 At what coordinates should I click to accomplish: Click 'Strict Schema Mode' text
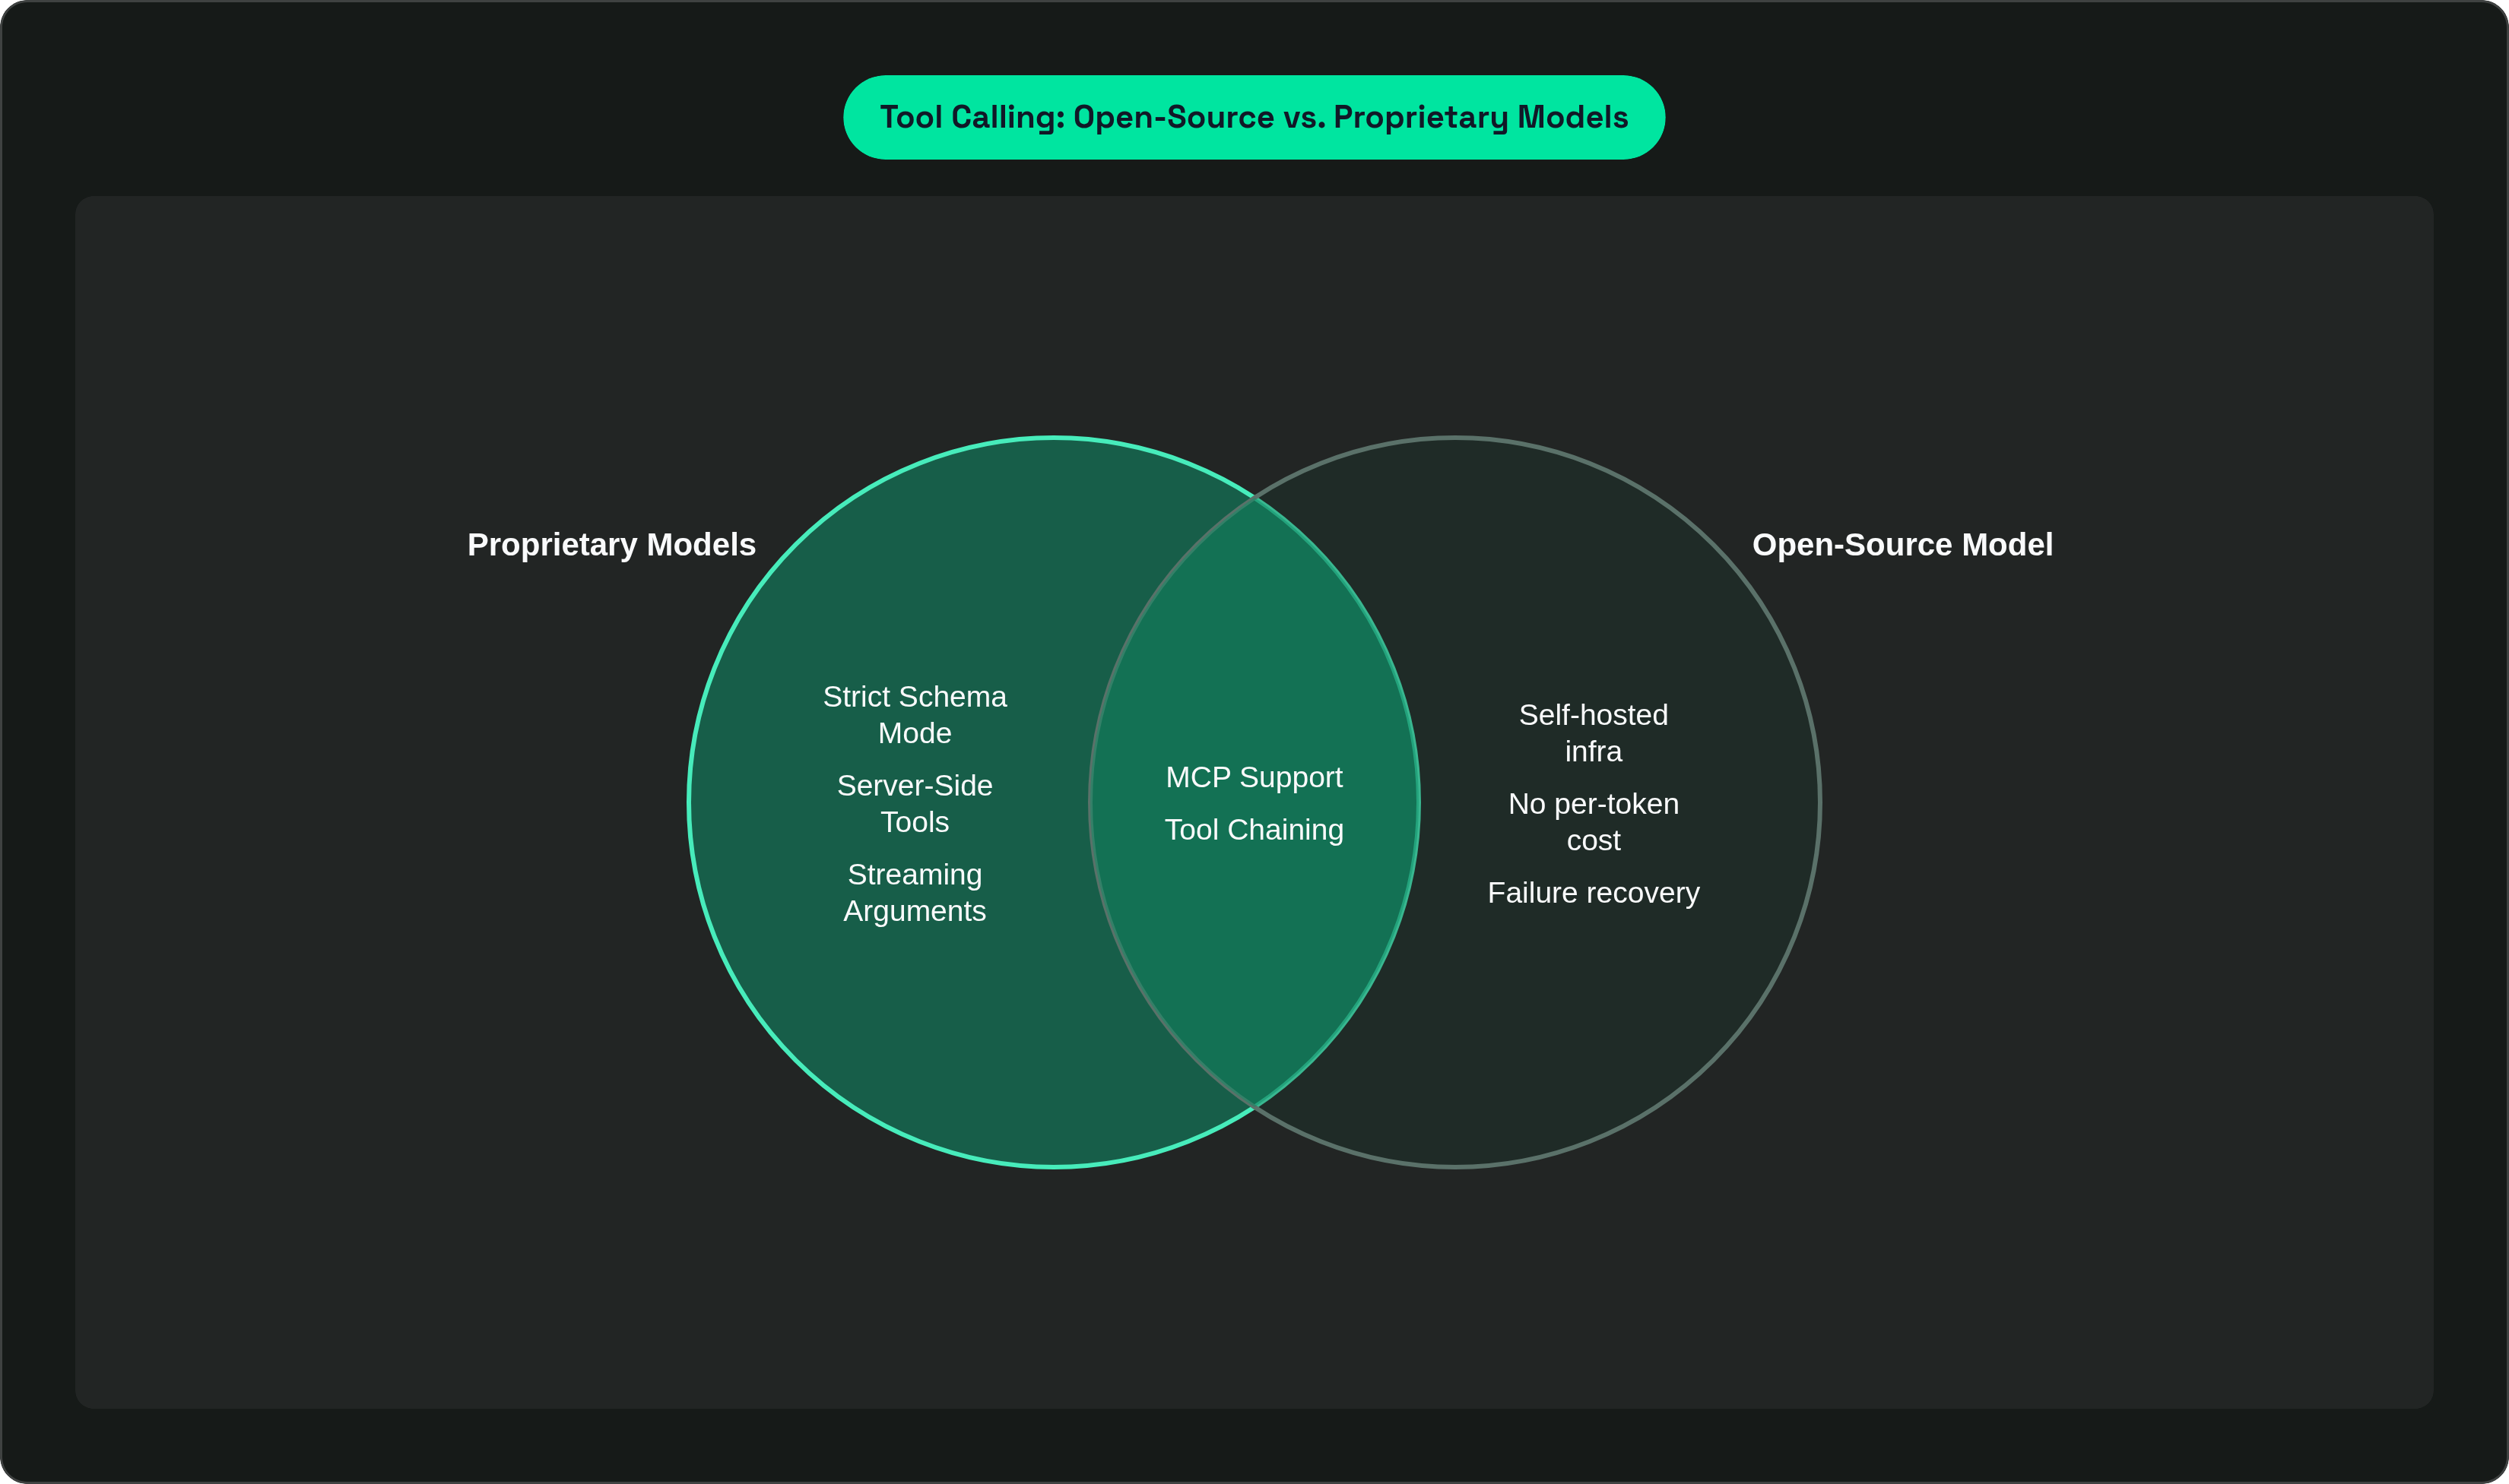915,714
